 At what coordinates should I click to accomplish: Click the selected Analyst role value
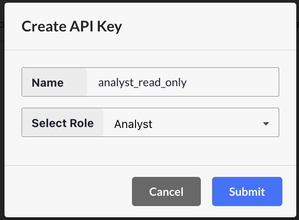(x=133, y=124)
